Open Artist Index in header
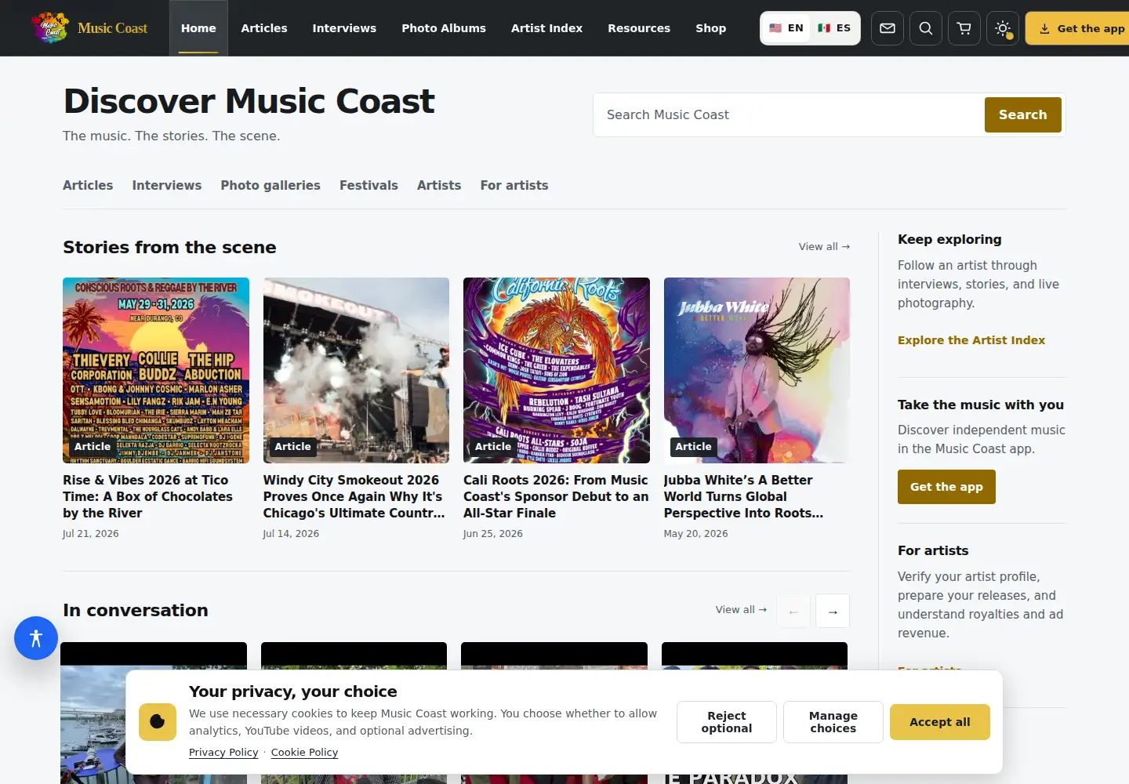Viewport: 1129px width, 784px height. [546, 28]
